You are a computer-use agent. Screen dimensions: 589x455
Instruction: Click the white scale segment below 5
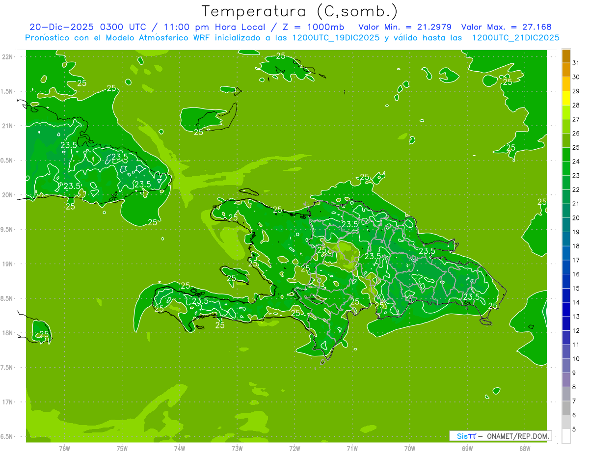pos(566,436)
